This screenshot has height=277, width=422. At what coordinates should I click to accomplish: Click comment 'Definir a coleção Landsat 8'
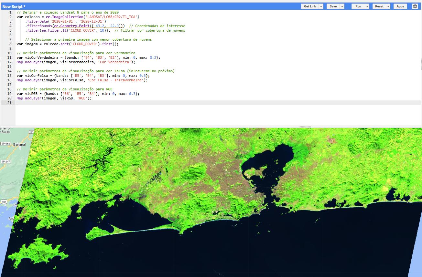(x=68, y=12)
